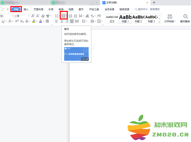Click the decrease indent icon

(70, 16)
